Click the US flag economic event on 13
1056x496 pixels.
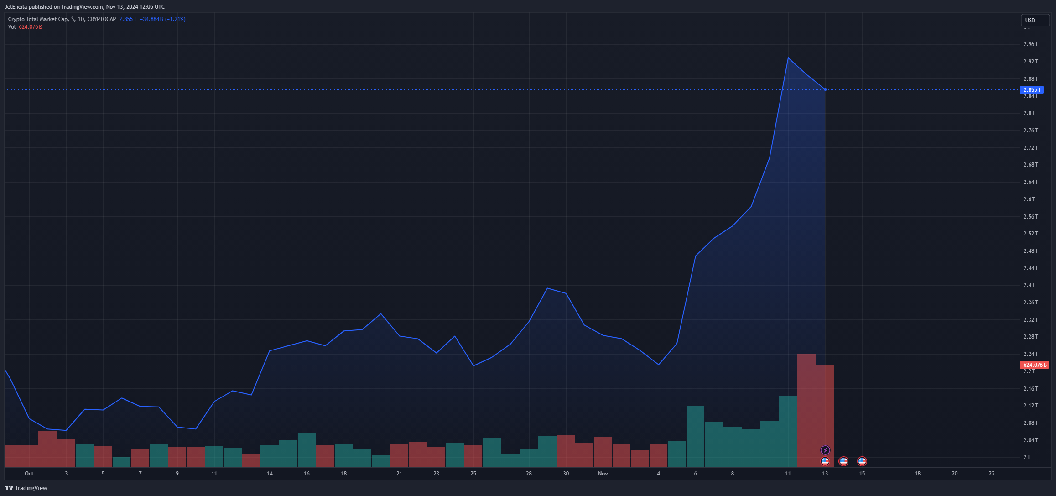(825, 461)
